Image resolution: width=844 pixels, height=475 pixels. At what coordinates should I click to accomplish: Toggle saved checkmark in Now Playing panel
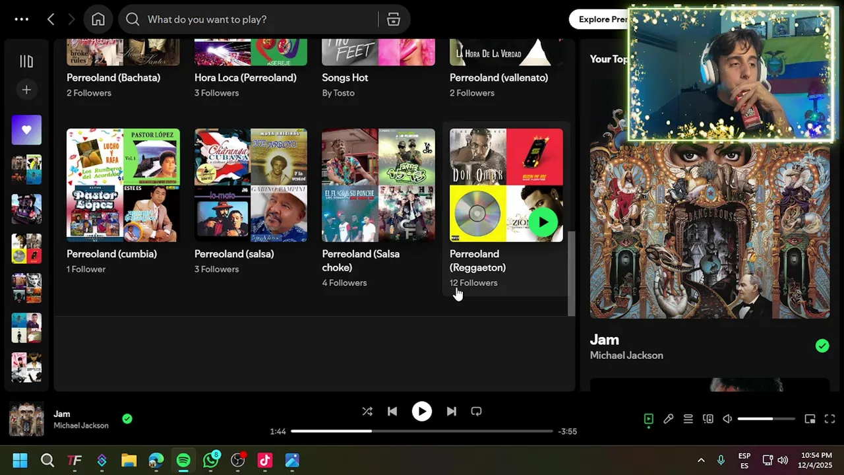822,346
